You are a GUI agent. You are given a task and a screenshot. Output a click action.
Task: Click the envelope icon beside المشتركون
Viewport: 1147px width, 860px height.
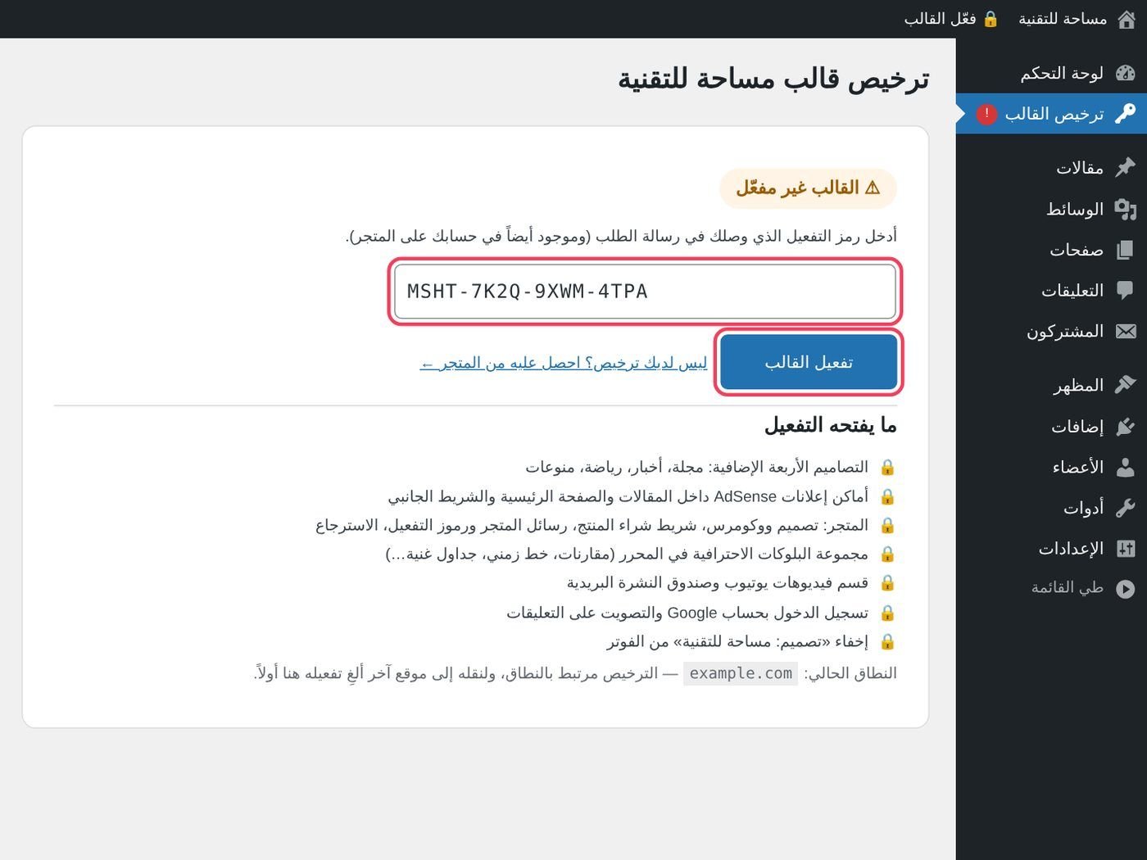[1126, 331]
